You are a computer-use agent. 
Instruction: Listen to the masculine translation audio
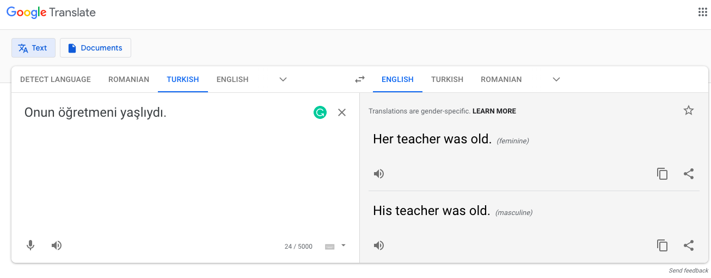[x=379, y=245]
